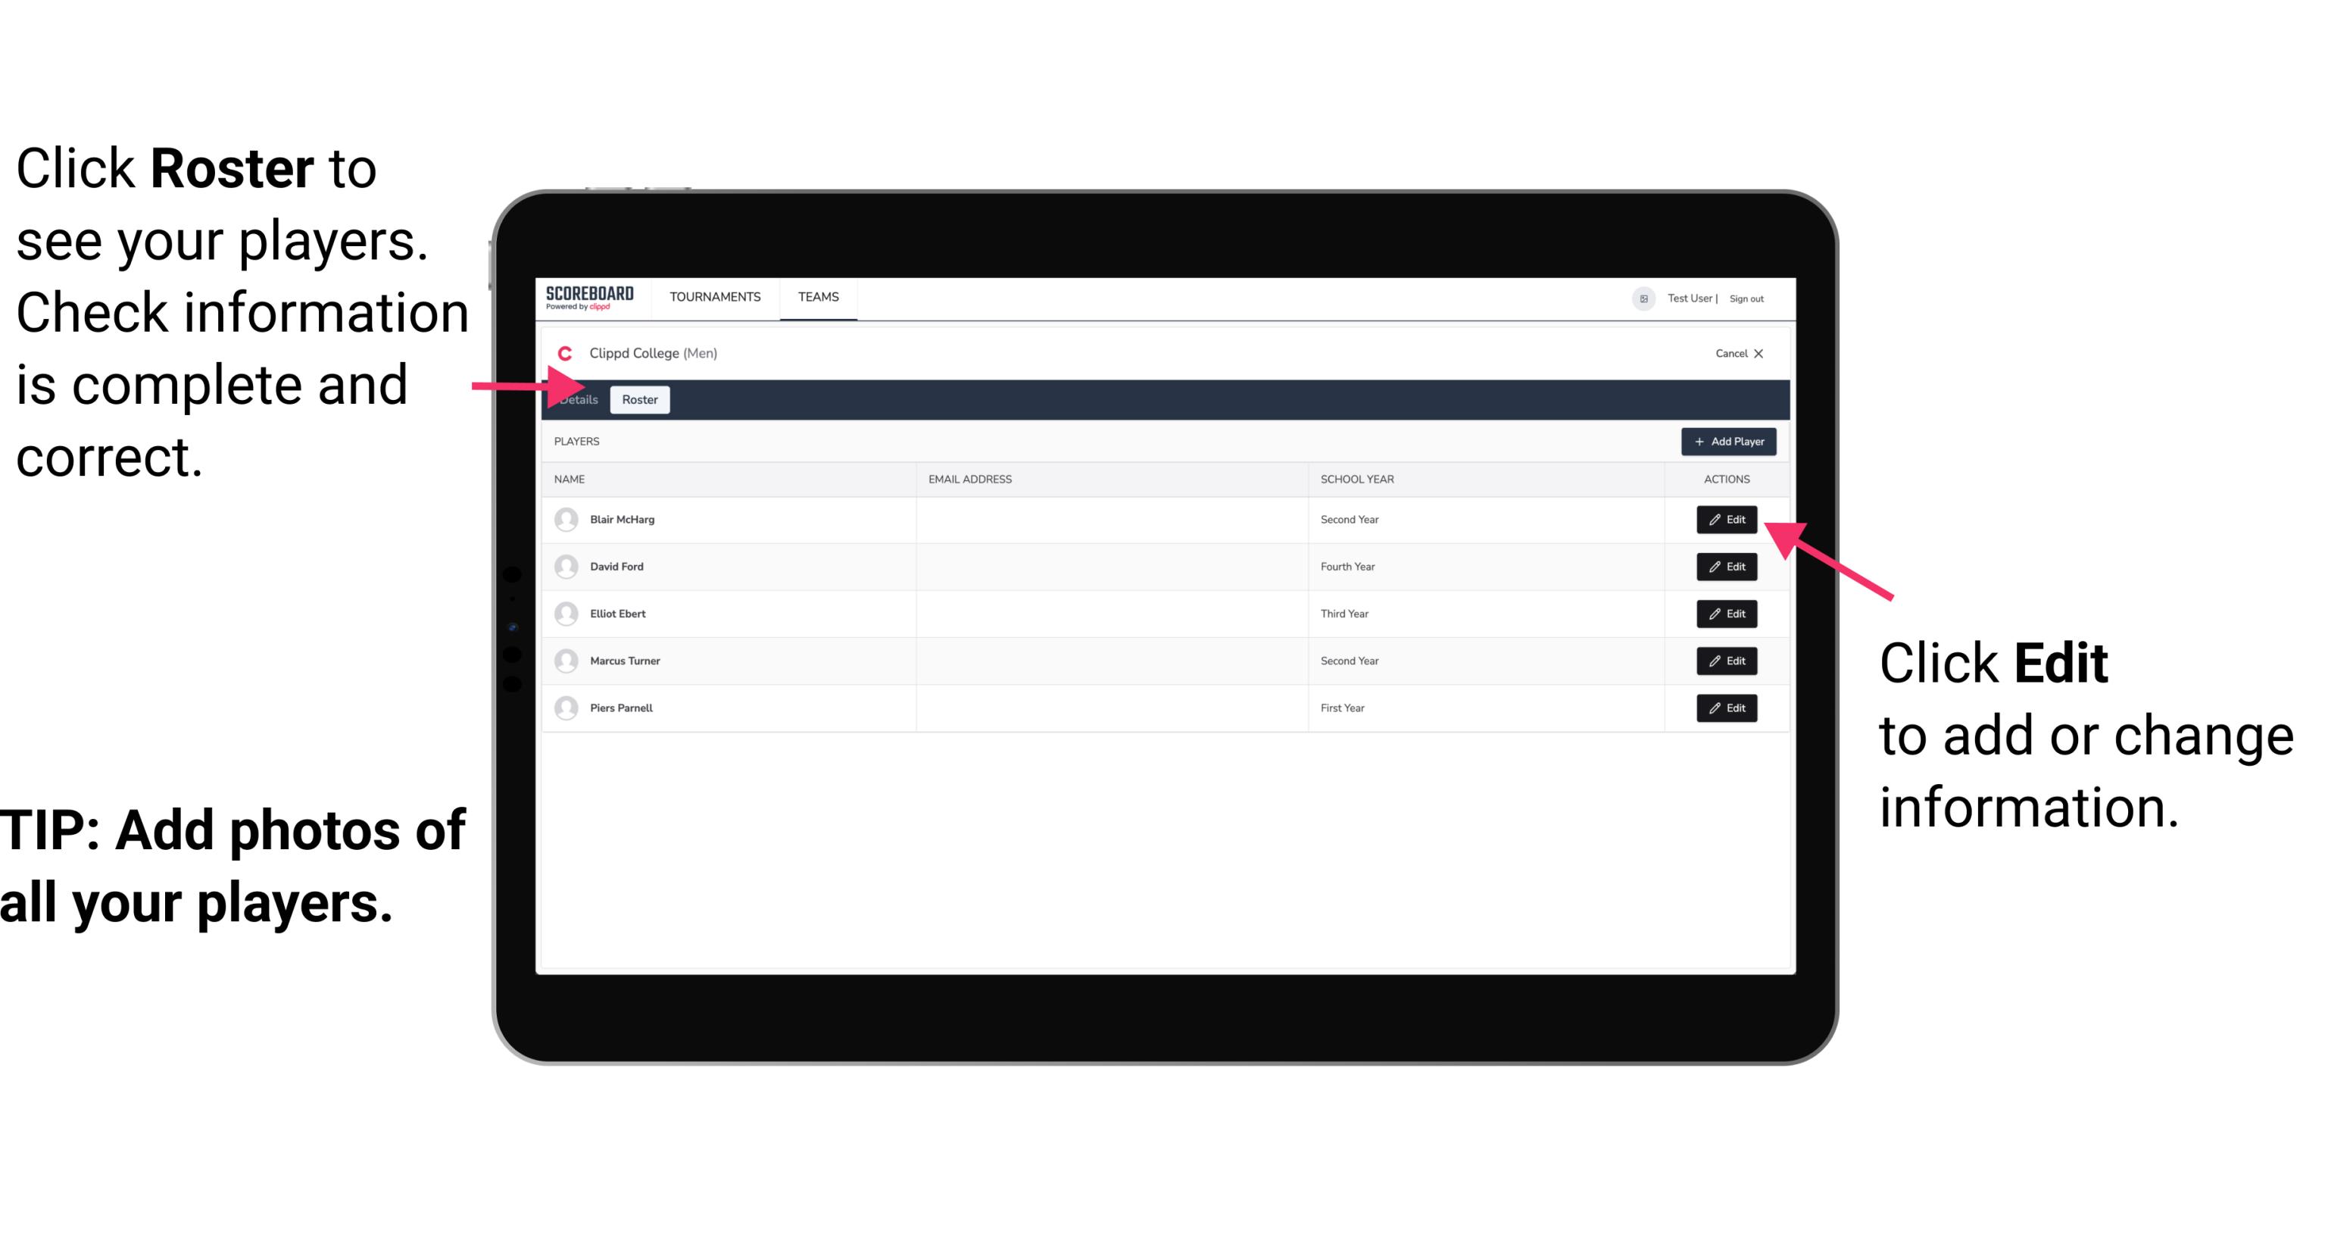The height and width of the screenshot is (1253, 2328).
Task: Toggle player avatar for David Ford
Action: pos(566,565)
